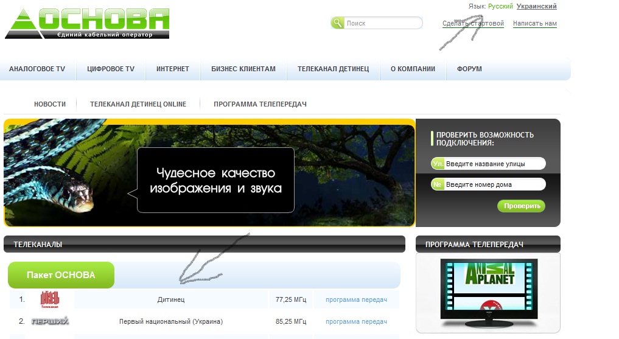Screen dimensions: 619x339
Task: Click the Основа company logo
Action: [87, 24]
